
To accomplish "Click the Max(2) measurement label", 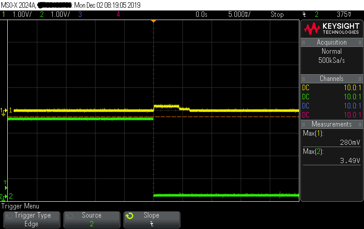I will click(313, 152).
